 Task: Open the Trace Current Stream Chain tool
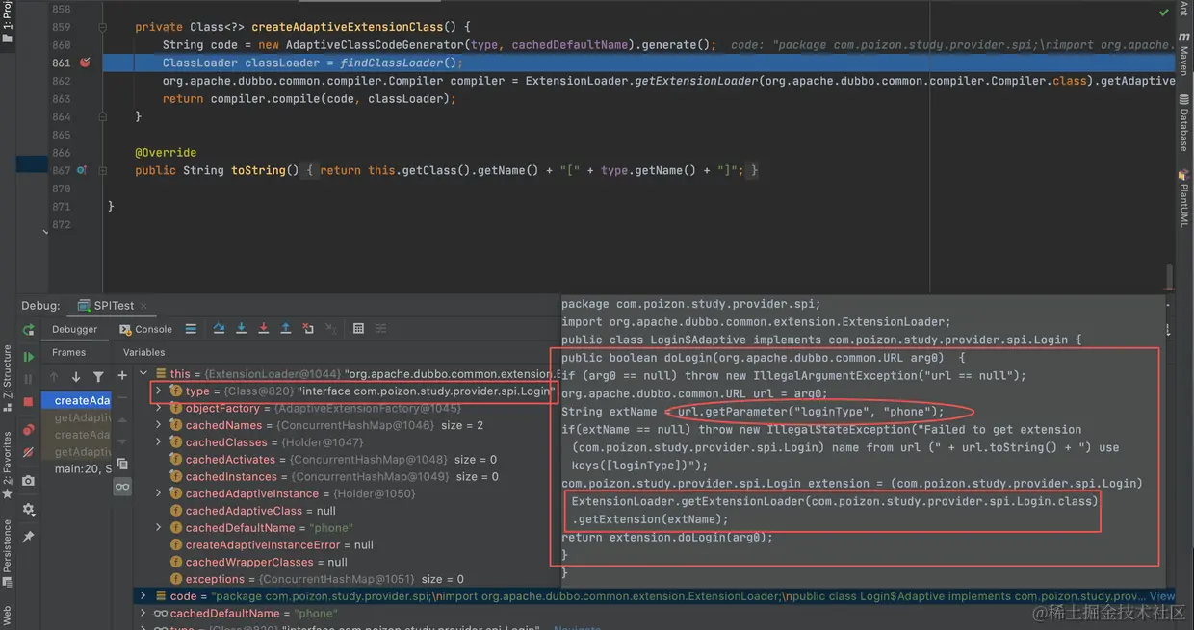pos(380,329)
